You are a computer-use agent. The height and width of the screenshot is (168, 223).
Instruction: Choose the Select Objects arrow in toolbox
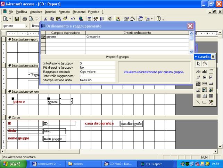point(198,64)
